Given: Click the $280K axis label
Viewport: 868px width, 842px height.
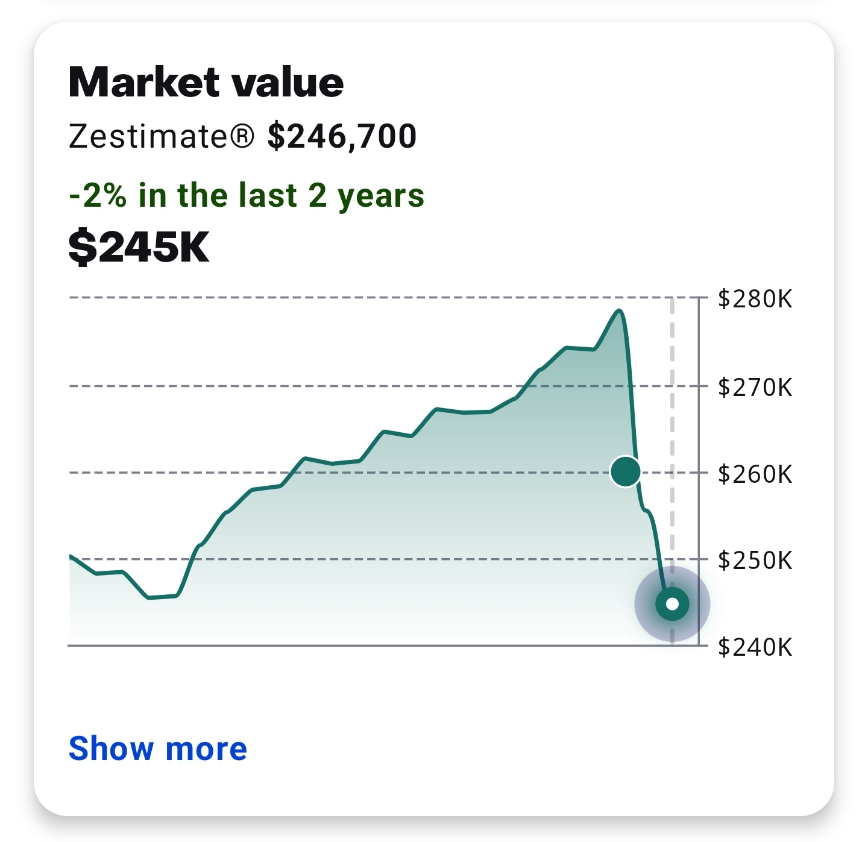Looking at the screenshot, I should [755, 299].
